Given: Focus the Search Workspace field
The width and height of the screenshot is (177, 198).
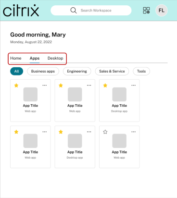Looking at the screenshot, I should tap(91, 11).
